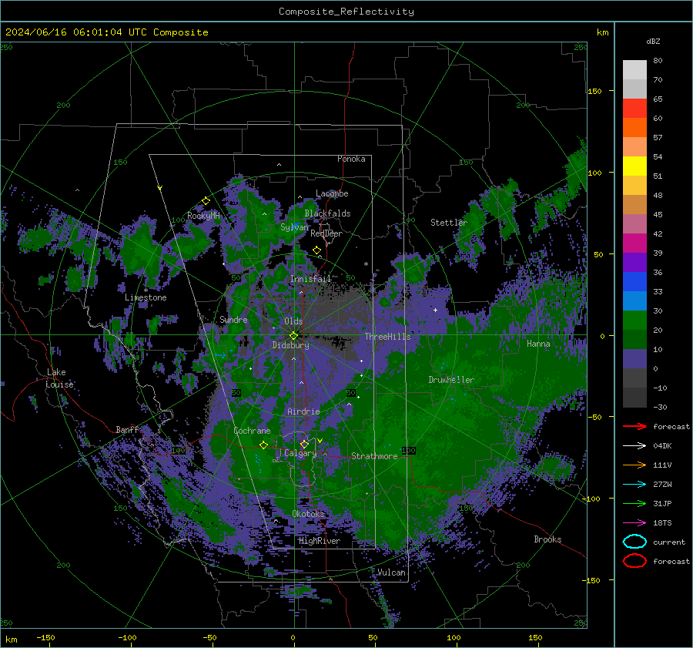Screen dimensions: 693x648
Task: Click the Calgary city label
Action: (x=300, y=453)
